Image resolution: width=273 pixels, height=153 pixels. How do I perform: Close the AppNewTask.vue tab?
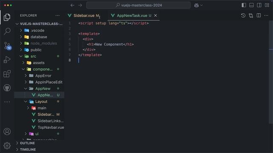(155, 15)
